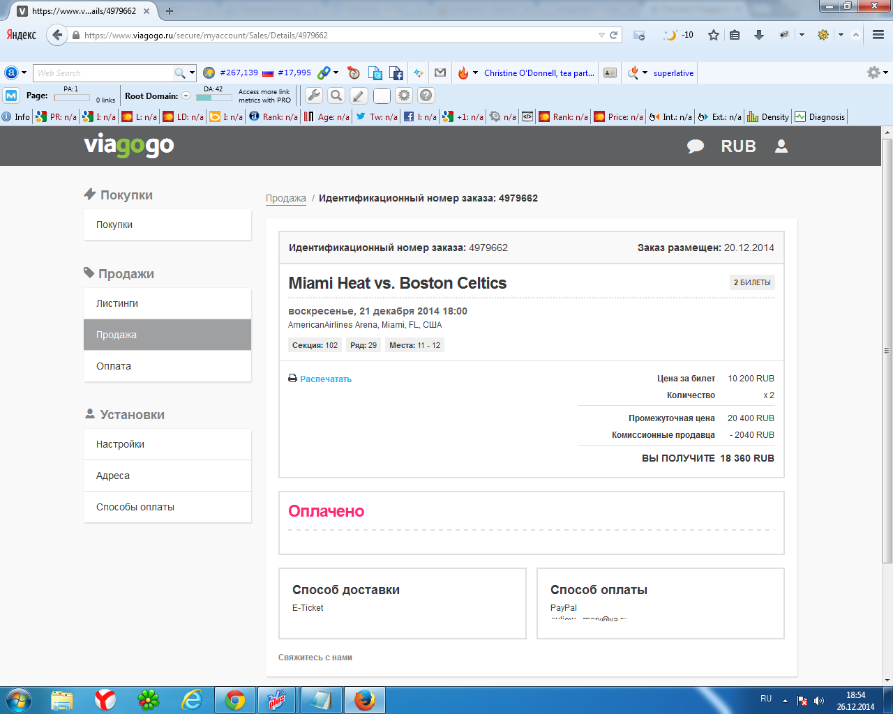Viewport: 893px width, 714px height.
Task: Open the Покупки sidebar item
Action: 167,225
